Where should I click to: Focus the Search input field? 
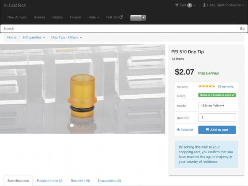tap(119, 29)
